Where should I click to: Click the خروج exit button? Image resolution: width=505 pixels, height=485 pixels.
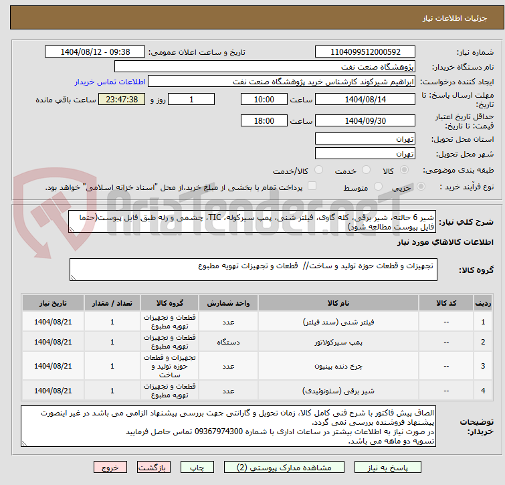coord(110,468)
